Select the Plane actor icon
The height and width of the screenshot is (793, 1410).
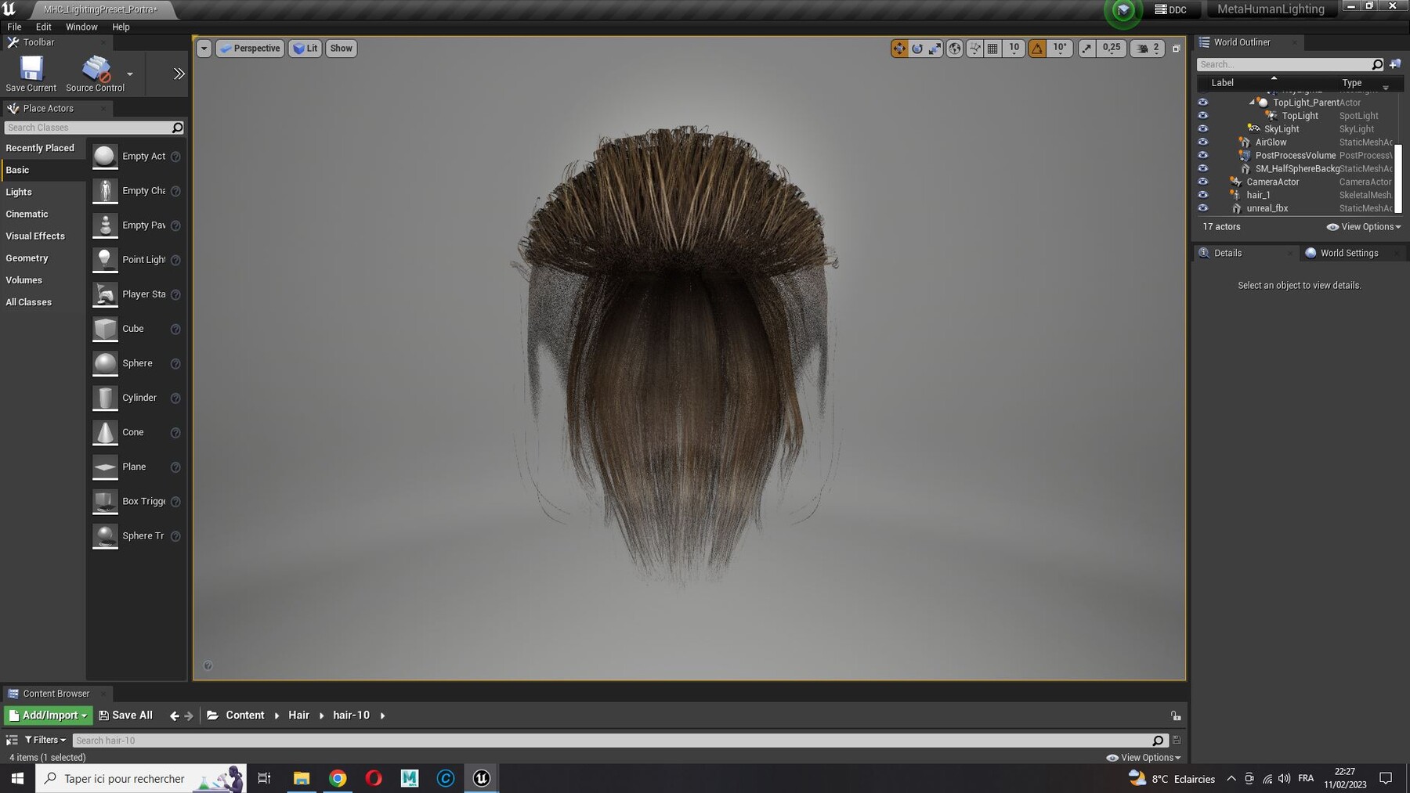(105, 467)
